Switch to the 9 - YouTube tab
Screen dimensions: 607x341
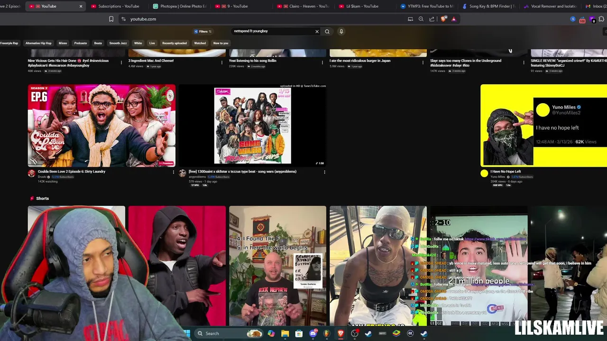pyautogui.click(x=242, y=6)
